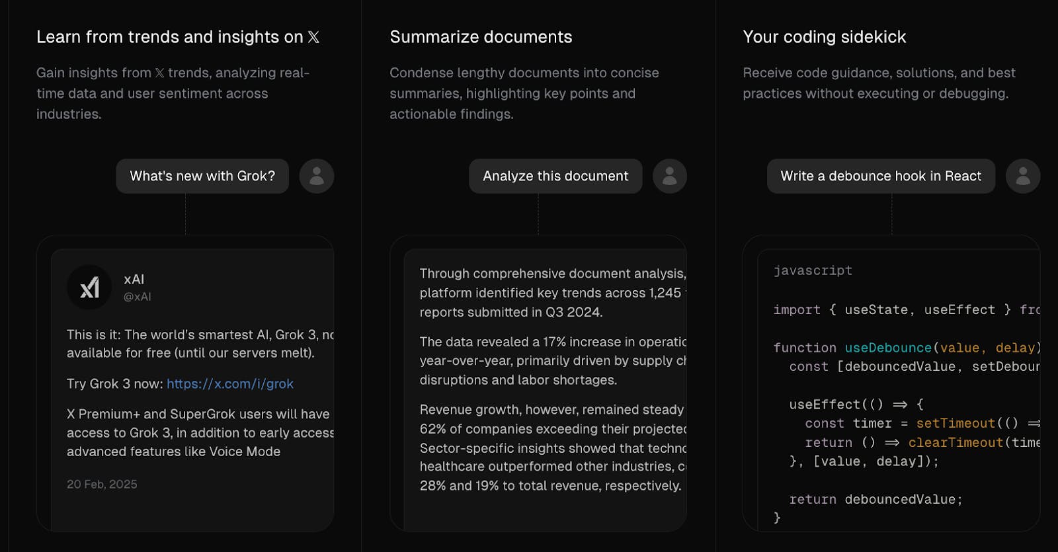This screenshot has height=552, width=1058.
Task: Click the @xAI handle in the post
Action: 137,297
